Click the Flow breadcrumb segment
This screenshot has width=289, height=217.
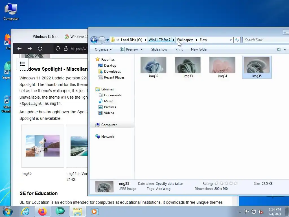click(203, 40)
